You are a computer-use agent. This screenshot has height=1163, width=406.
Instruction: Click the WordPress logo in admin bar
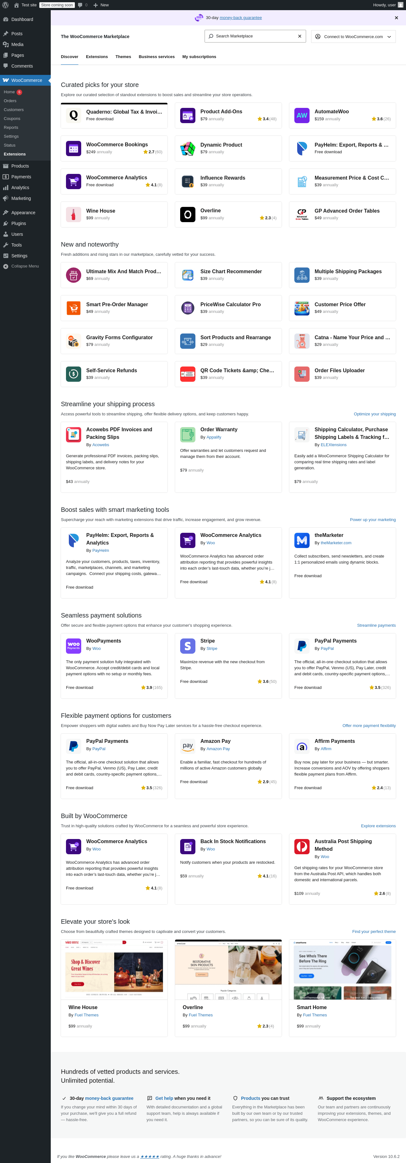pos(5,5)
